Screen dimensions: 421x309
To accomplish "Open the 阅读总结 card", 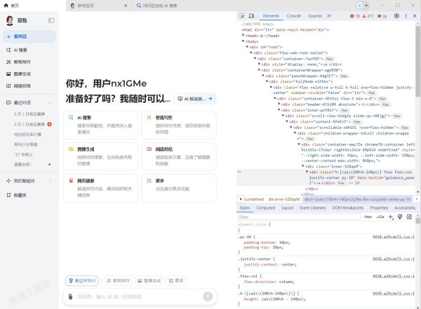I will point(179,156).
